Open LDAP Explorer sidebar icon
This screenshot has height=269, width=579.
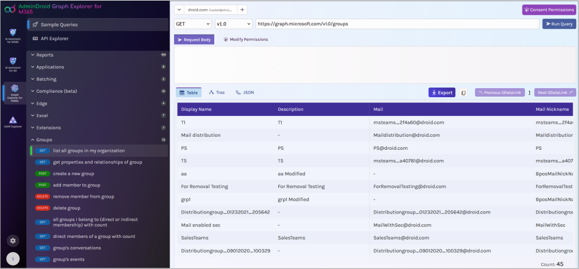13,122
